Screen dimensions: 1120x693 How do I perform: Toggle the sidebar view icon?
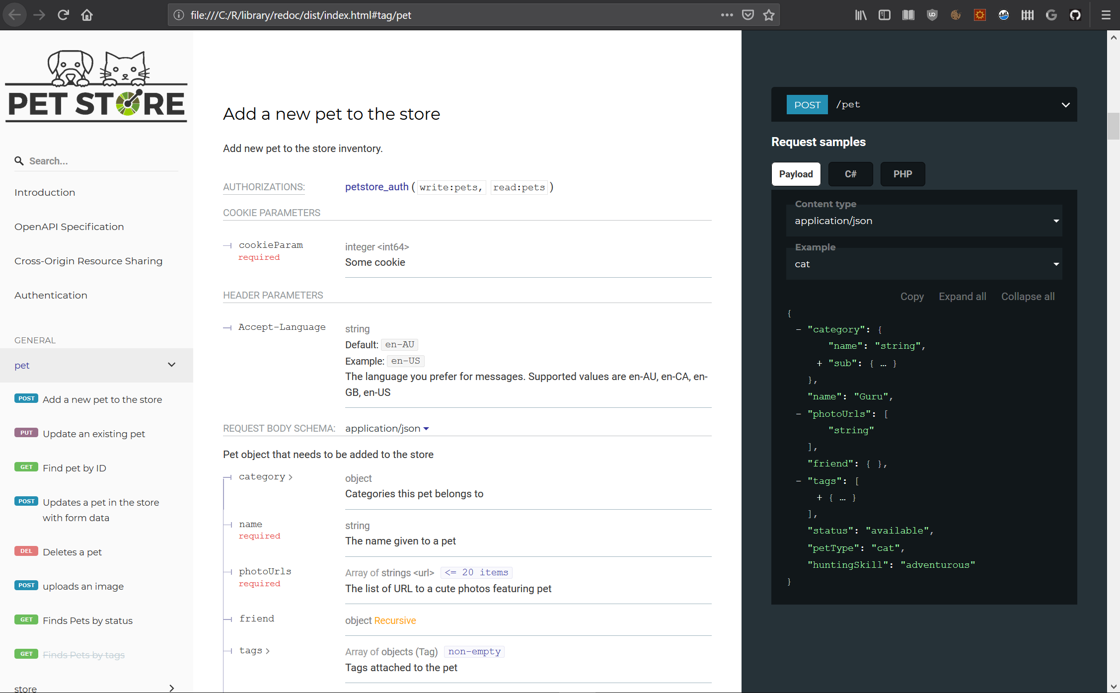coord(885,15)
